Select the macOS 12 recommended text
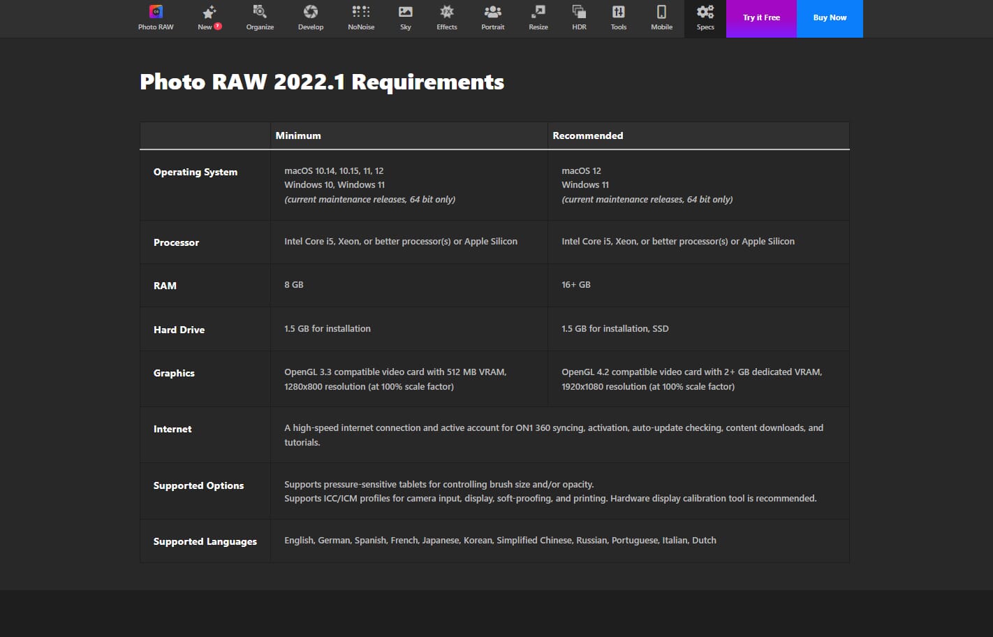Viewport: 993px width, 637px height. [581, 171]
